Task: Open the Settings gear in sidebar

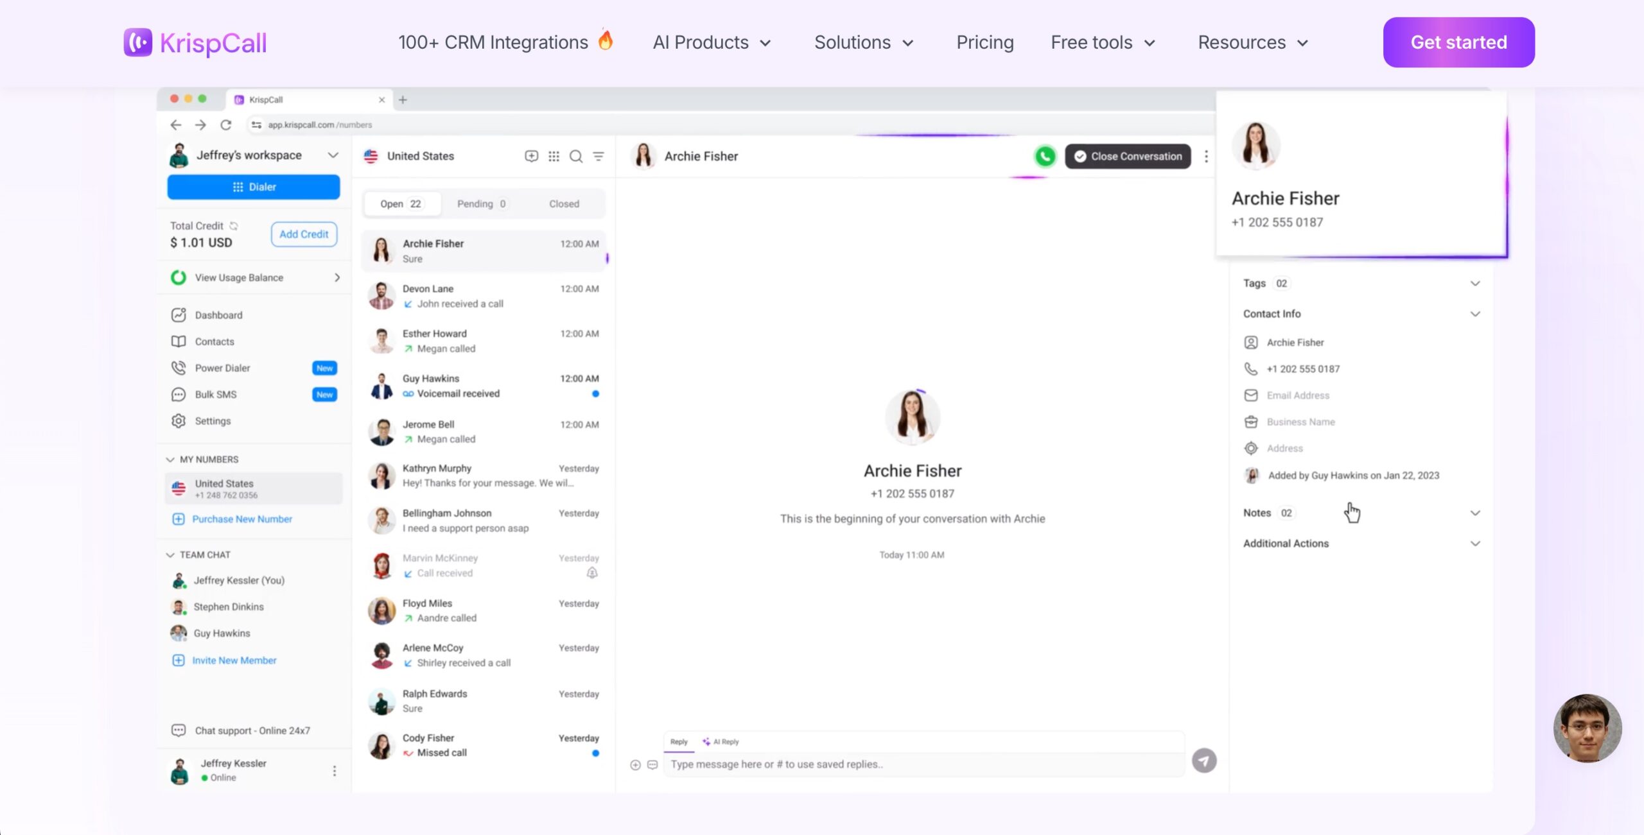Action: (x=179, y=421)
